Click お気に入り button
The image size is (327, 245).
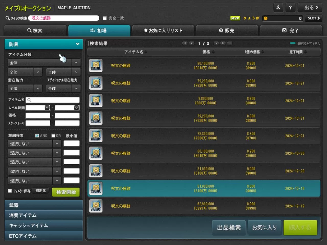tap(265, 228)
